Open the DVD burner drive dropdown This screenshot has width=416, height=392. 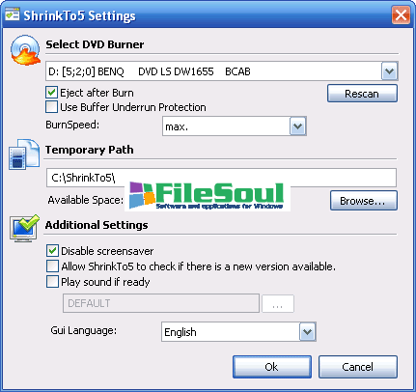tap(390, 71)
